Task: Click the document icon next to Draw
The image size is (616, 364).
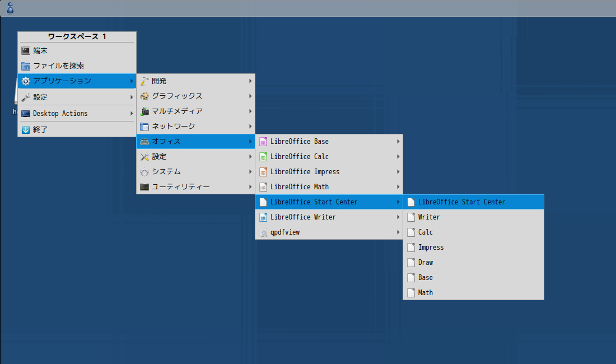Action: click(x=411, y=262)
